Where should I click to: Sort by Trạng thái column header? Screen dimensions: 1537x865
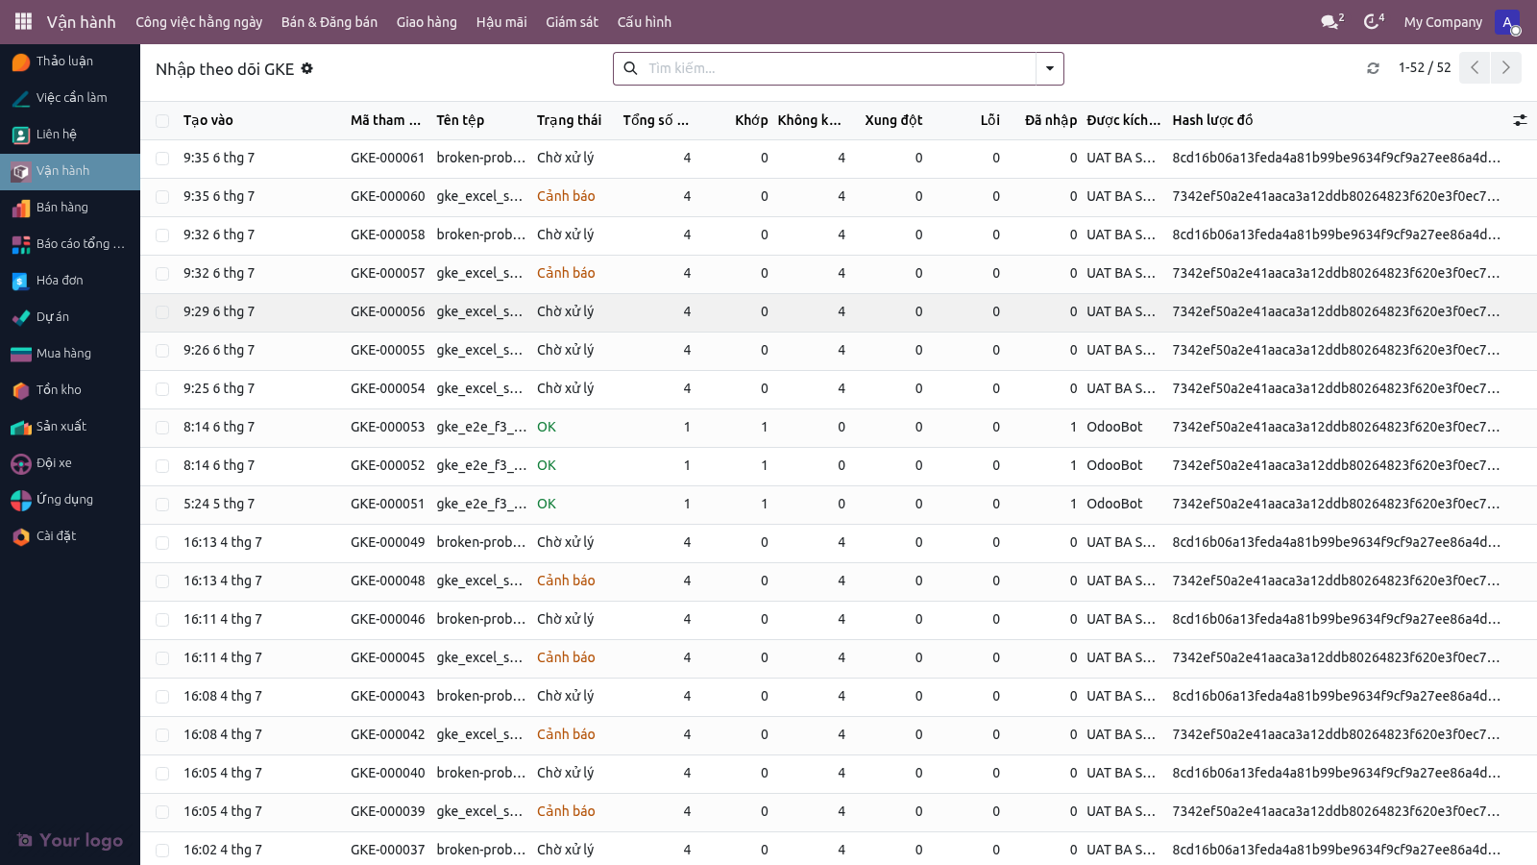pyautogui.click(x=569, y=120)
